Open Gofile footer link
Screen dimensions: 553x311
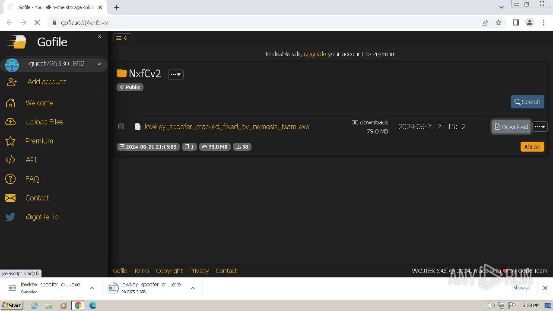(x=120, y=271)
